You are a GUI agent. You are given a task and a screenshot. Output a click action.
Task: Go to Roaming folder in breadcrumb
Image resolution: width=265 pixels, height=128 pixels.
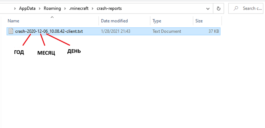[x=52, y=8]
